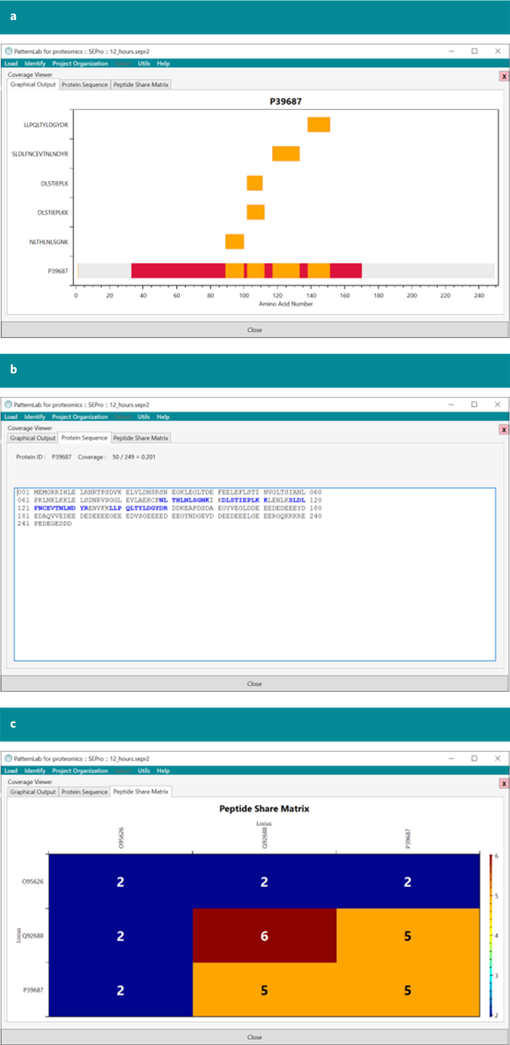Click highlighted FNCEVTNLND sequence segment
Screen dimensions: 510x1045
click(x=55, y=508)
